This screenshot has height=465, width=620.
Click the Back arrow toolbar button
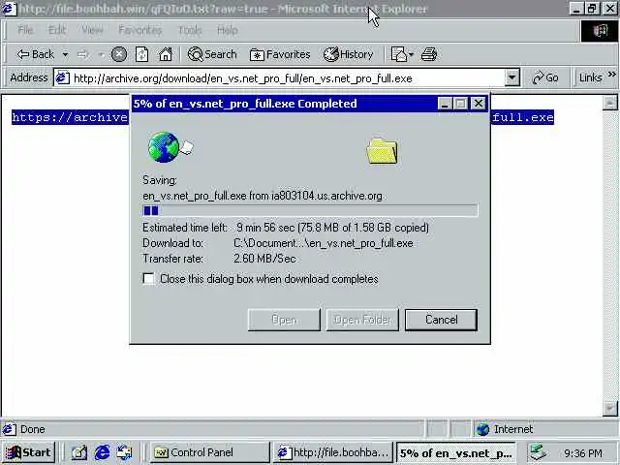click(35, 54)
